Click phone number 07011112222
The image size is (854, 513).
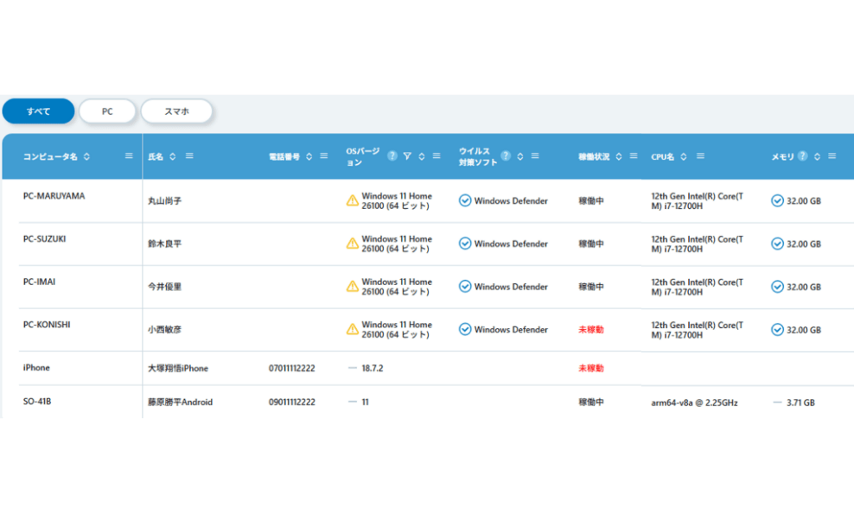292,368
